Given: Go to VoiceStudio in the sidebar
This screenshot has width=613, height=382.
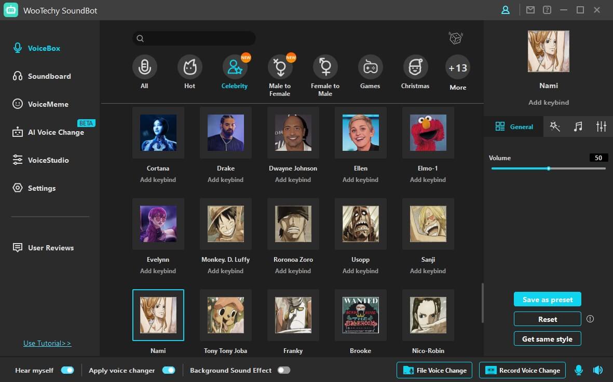Looking at the screenshot, I should 48,160.
